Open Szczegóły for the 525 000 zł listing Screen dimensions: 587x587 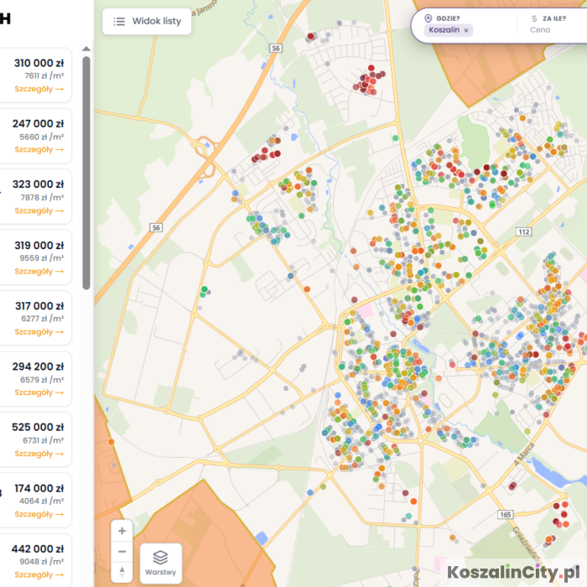point(39,454)
